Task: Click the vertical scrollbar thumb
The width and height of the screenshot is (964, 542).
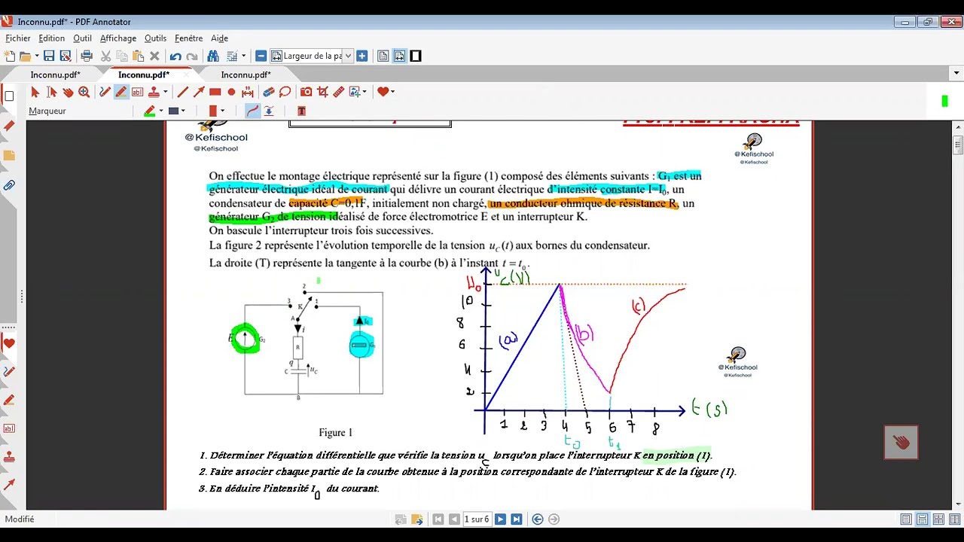Action: [x=958, y=145]
